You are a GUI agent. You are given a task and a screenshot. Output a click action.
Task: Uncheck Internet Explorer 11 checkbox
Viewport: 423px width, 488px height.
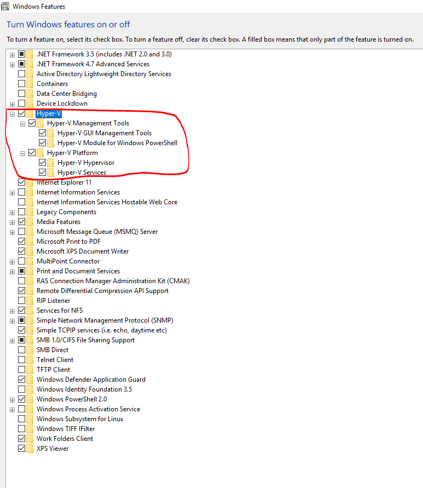point(21,182)
